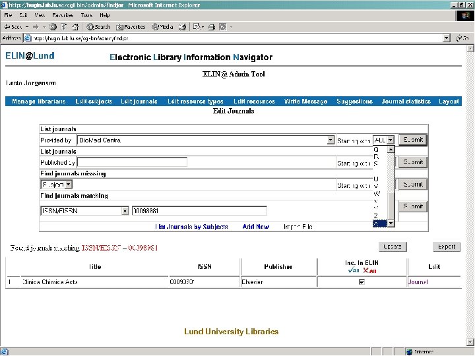Click the page scrollbar up arrow
This screenshot has width=475, height=356.
coord(470,48)
